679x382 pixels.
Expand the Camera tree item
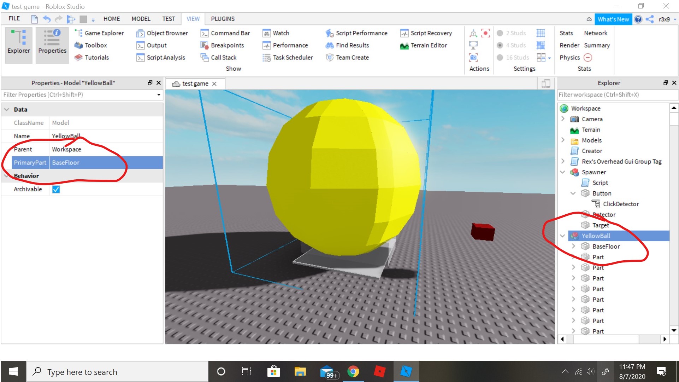click(x=563, y=119)
